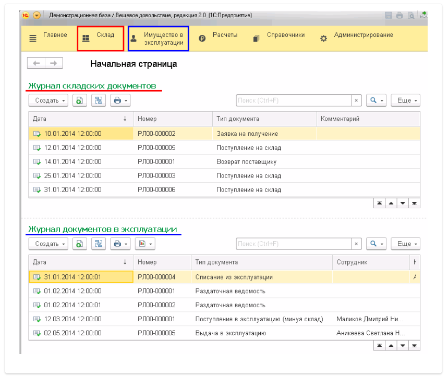Jump to last row in warehouse journal list

point(414,203)
